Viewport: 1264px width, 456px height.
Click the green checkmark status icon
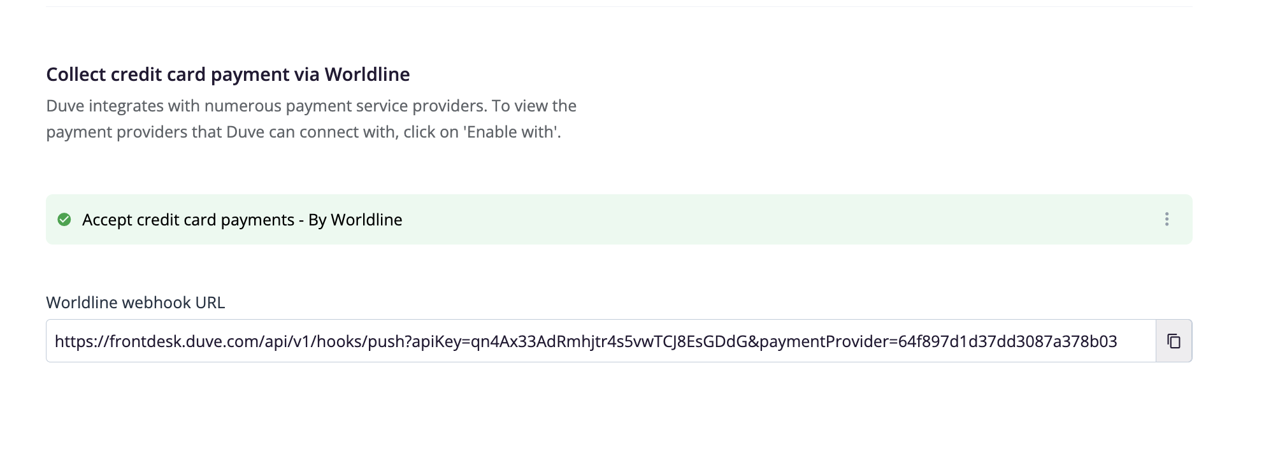point(64,220)
